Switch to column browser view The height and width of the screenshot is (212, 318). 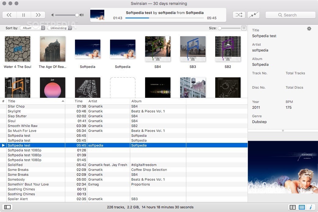[292, 207]
